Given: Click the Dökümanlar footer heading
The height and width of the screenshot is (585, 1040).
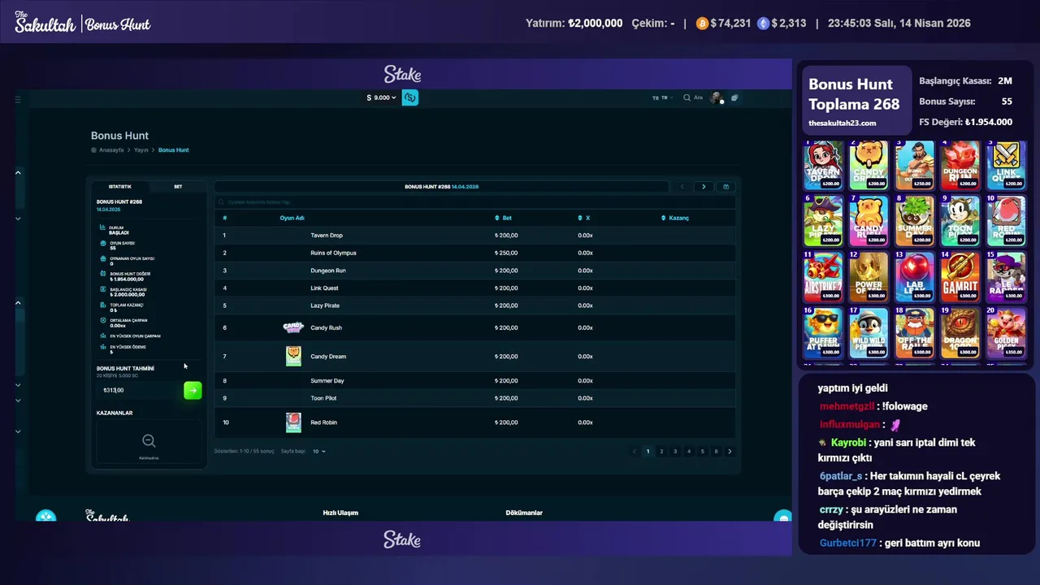Looking at the screenshot, I should tap(524, 513).
